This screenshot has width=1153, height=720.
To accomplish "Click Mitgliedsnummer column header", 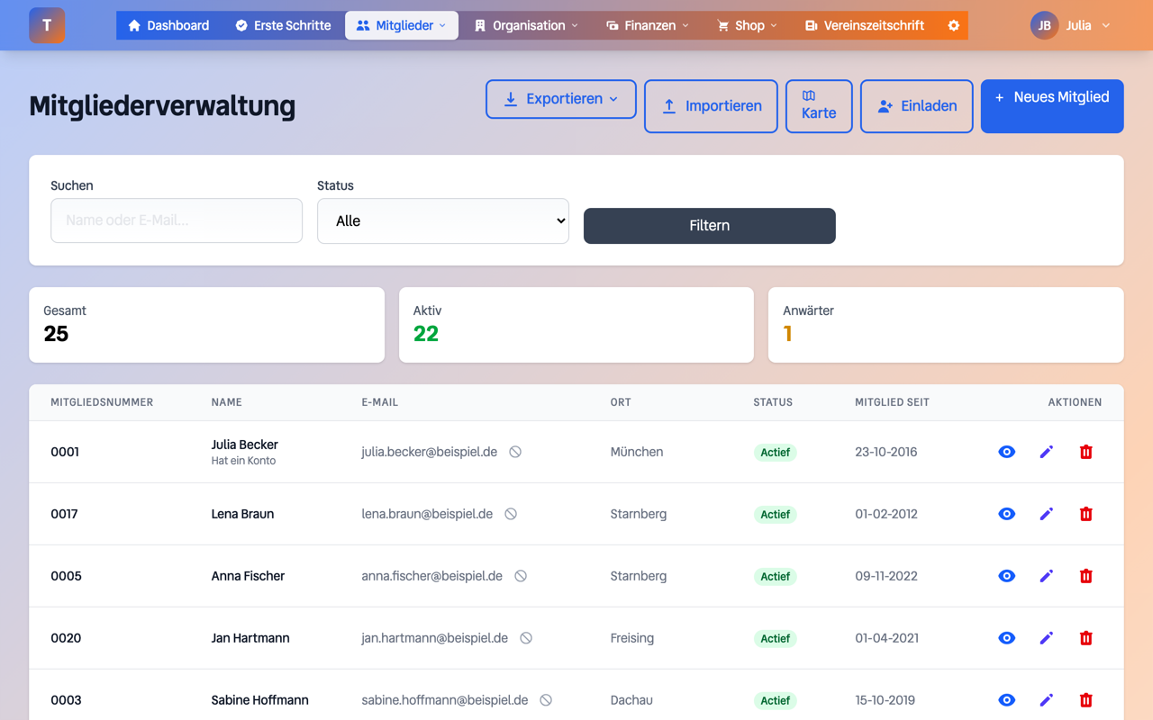I will (x=102, y=402).
